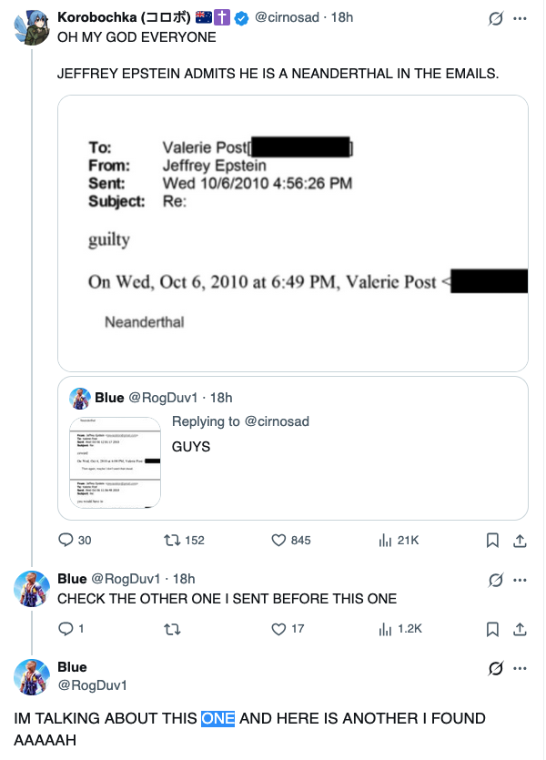Like the tweet with 845 likes
Viewport: 546px width, 760px height.
pyautogui.click(x=279, y=540)
